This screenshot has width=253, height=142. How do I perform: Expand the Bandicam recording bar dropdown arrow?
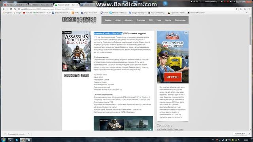pos(191,2)
